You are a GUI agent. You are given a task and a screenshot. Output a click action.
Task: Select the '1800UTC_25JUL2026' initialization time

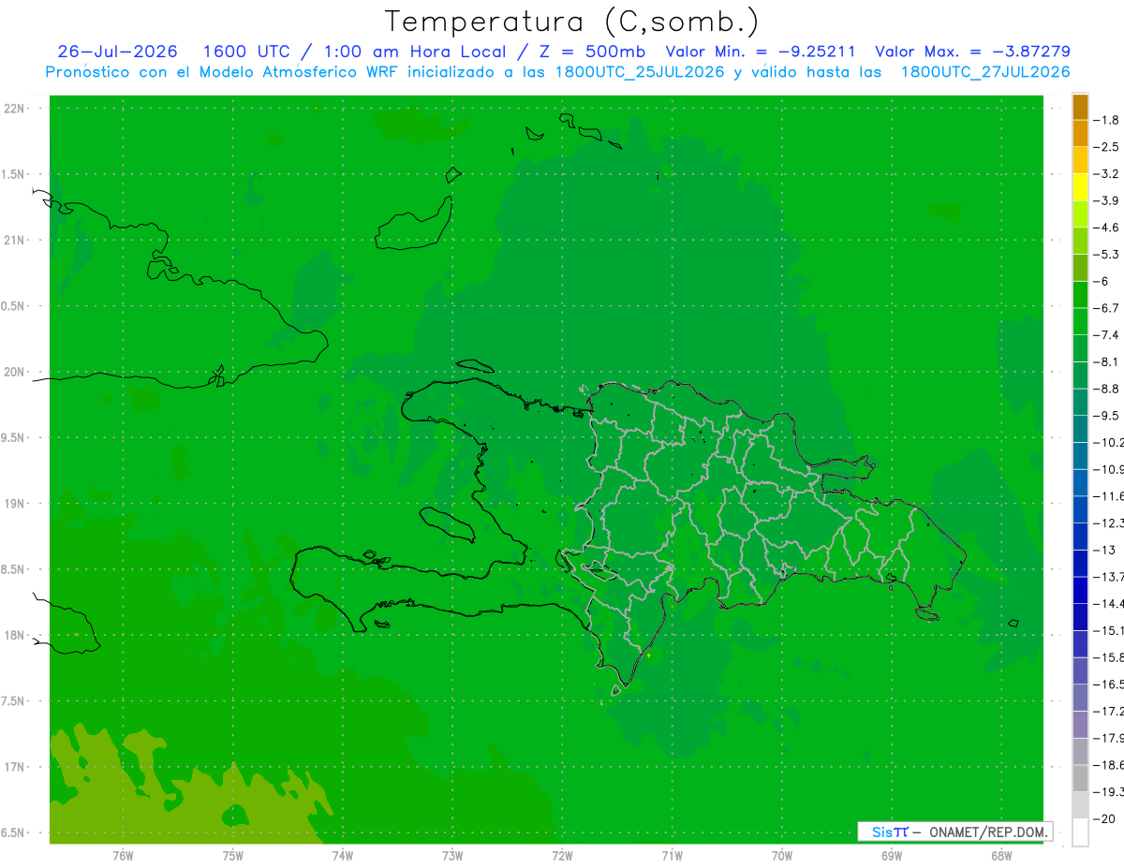tap(640, 72)
